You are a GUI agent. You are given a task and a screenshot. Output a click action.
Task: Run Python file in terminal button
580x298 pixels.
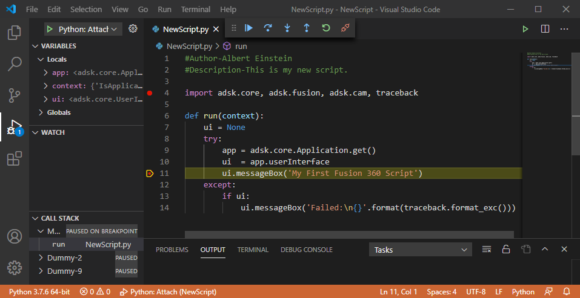click(525, 29)
